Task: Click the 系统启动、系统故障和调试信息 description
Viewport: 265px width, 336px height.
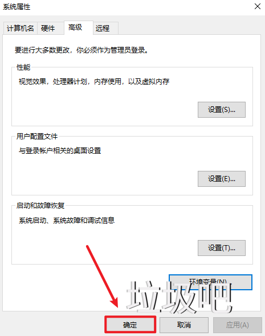Action: click(x=67, y=221)
